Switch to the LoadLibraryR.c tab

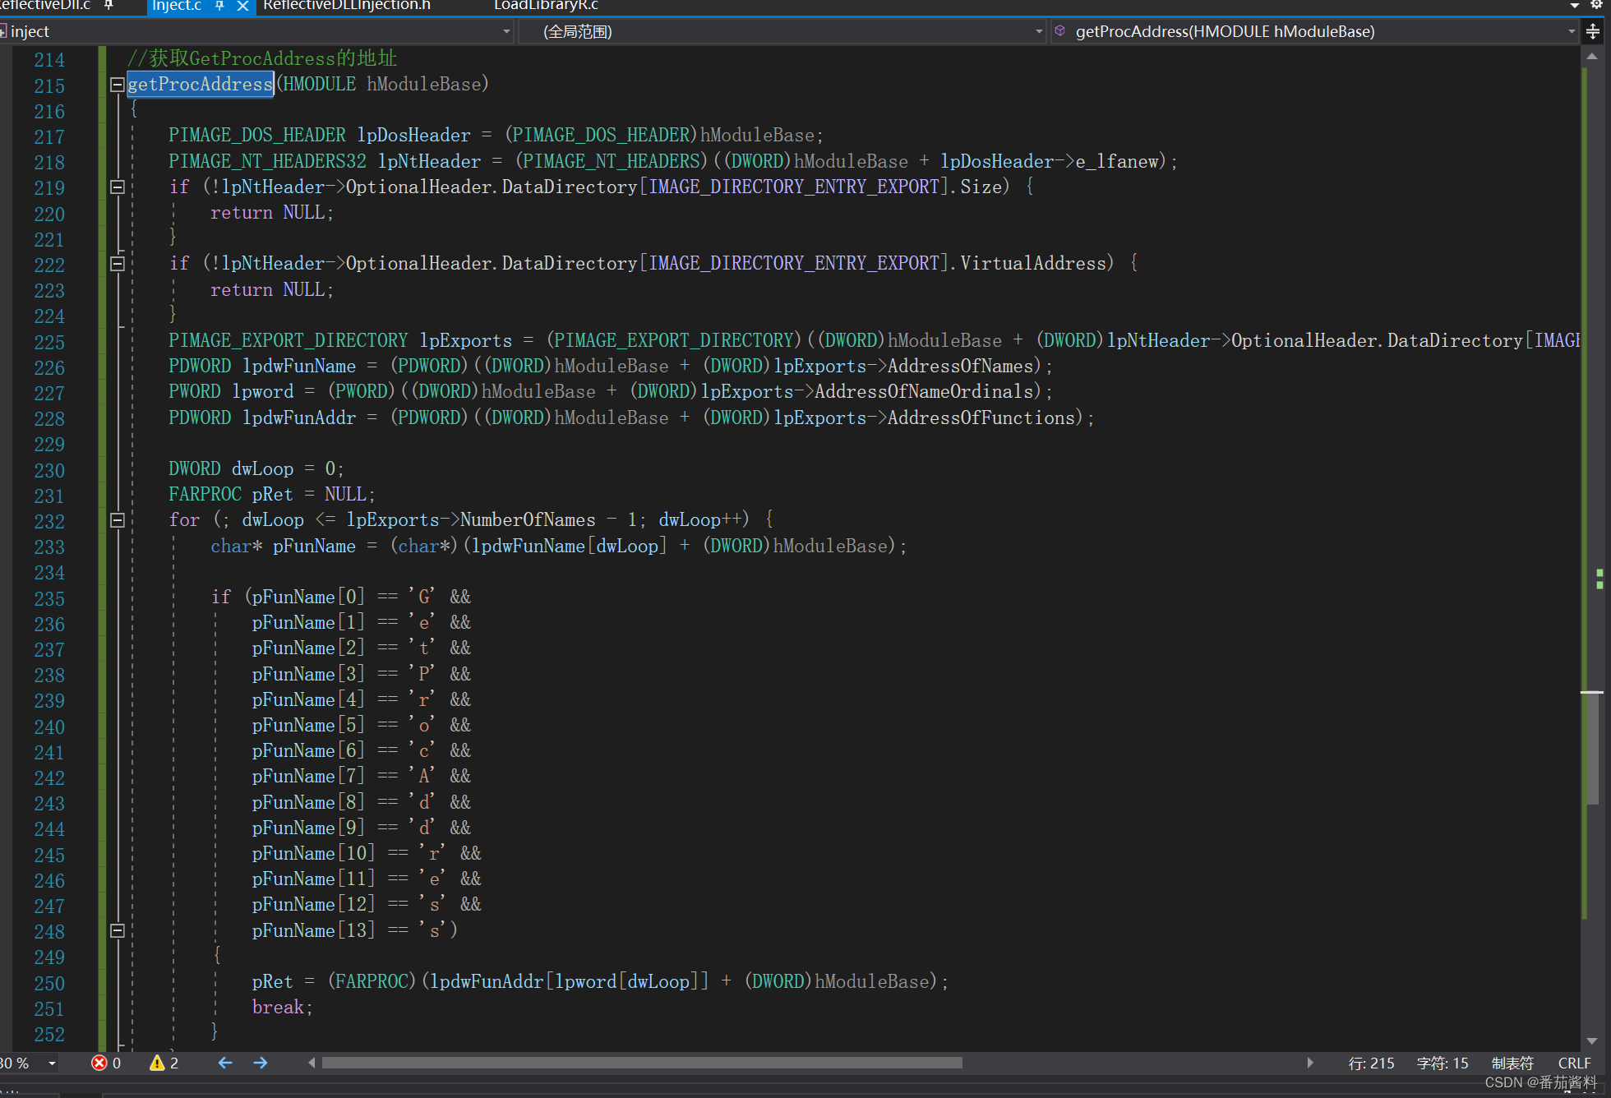546,6
